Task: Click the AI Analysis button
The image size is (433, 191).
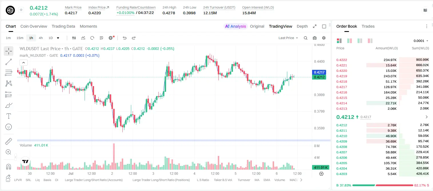Action: pos(235,26)
